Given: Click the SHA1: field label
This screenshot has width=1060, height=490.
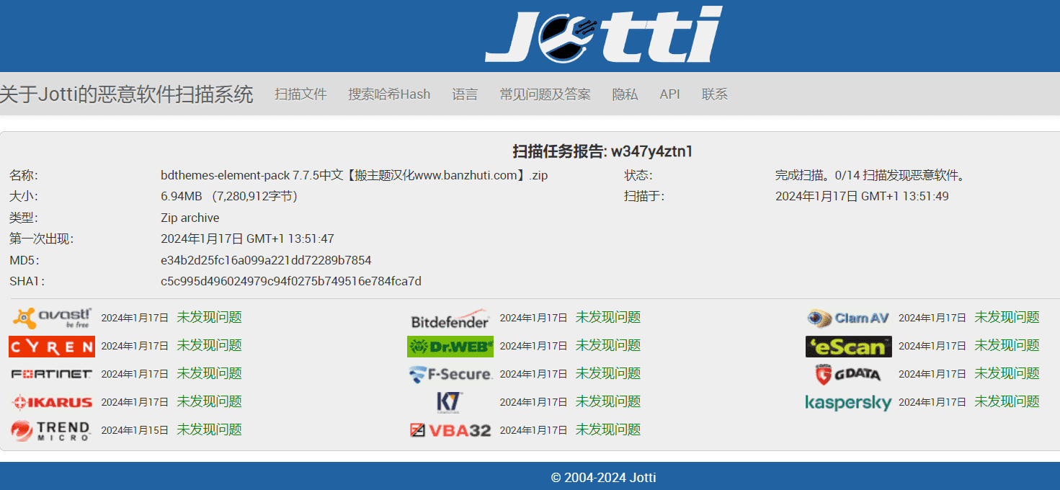Looking at the screenshot, I should click(27, 281).
